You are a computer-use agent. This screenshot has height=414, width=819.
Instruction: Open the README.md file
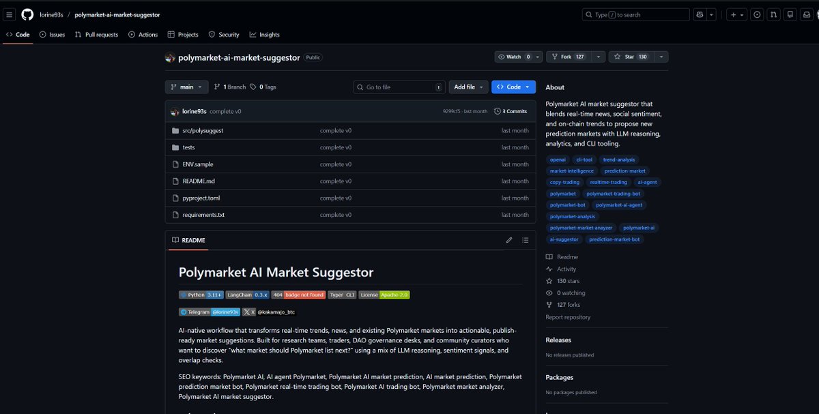coord(199,181)
